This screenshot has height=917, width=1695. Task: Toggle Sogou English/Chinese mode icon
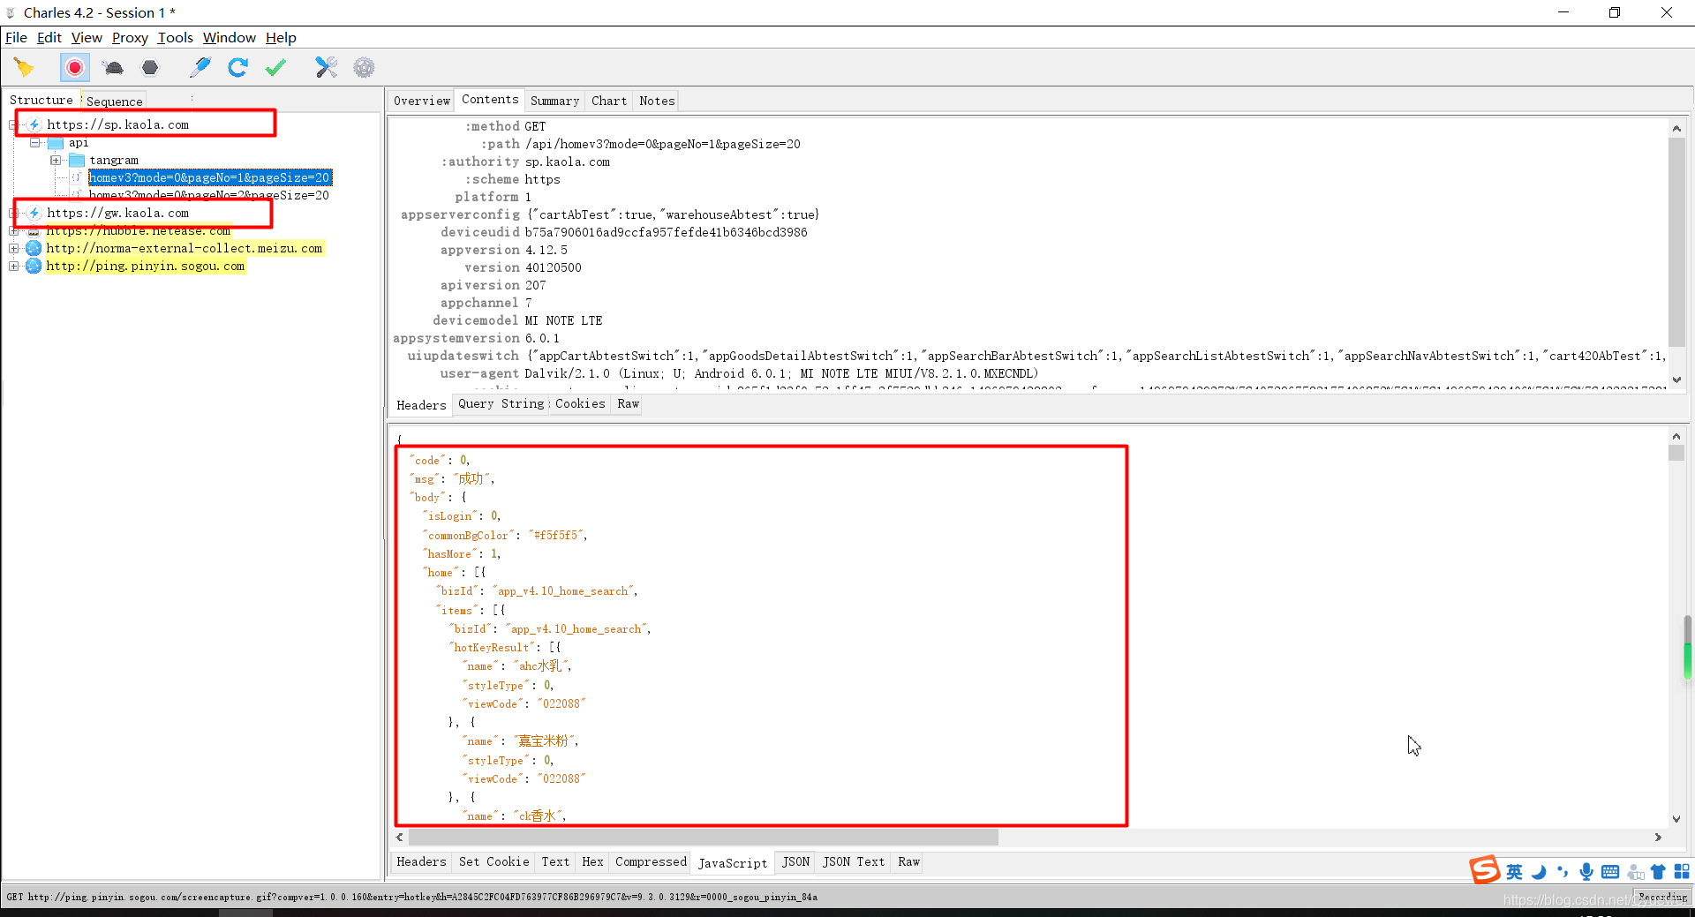(1515, 872)
